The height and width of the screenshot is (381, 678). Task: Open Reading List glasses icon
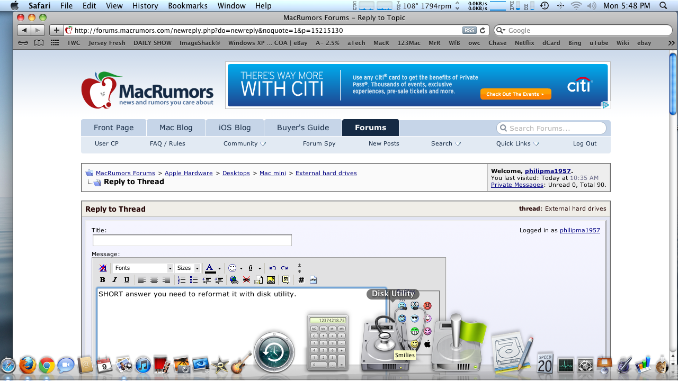(x=23, y=43)
